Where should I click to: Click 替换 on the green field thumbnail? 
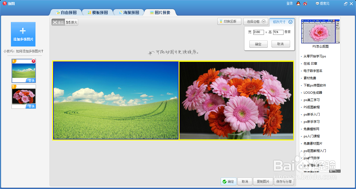tap(31, 80)
